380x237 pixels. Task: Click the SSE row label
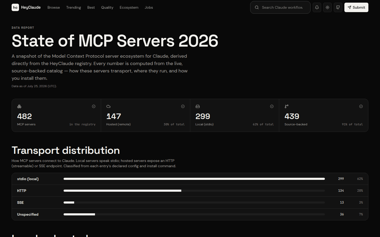(20, 203)
